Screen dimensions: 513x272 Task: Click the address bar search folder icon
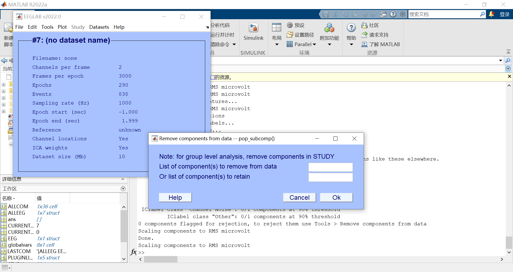[508, 61]
